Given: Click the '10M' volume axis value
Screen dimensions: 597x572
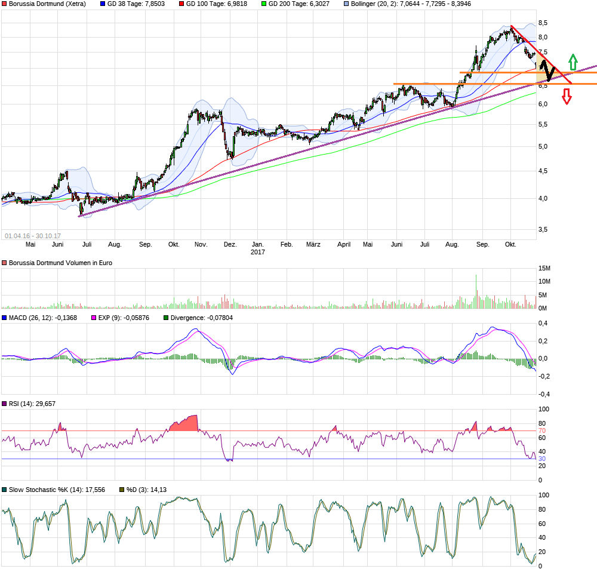Looking at the screenshot, I should pos(544,281).
